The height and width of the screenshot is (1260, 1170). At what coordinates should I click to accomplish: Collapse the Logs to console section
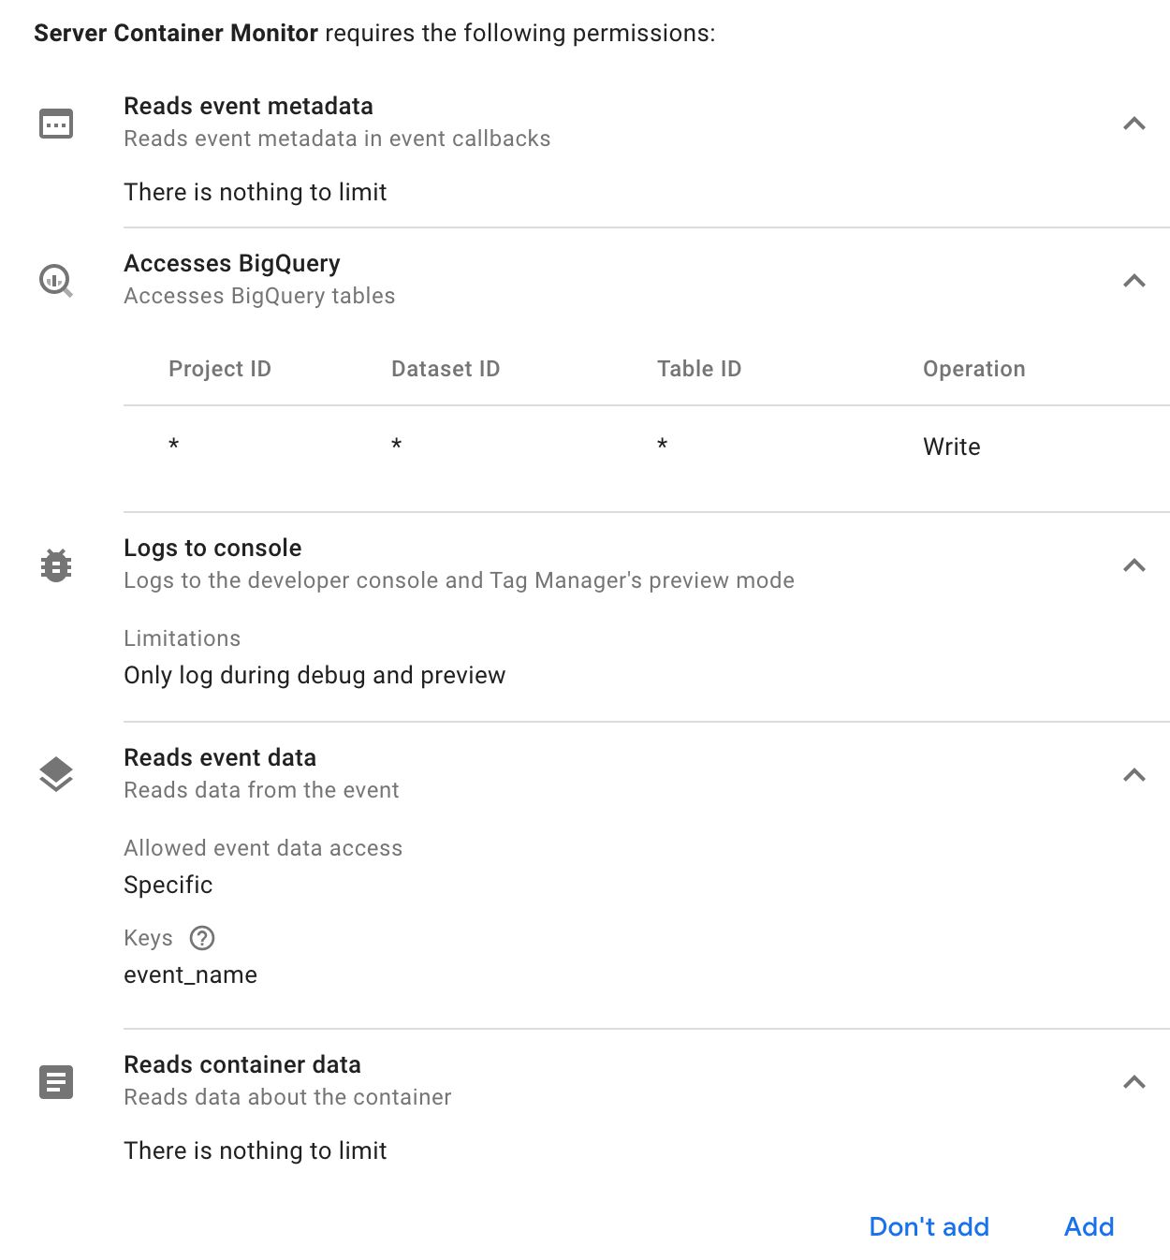[x=1134, y=565]
